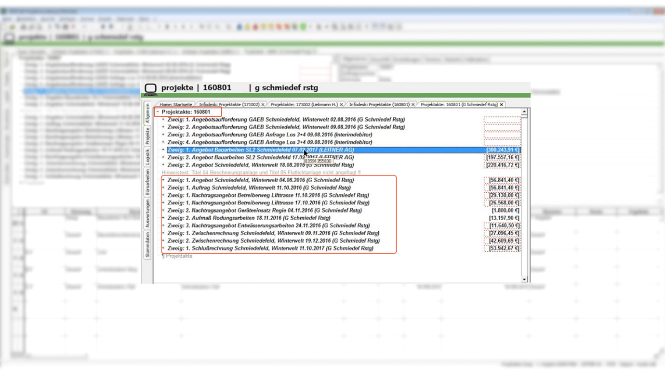
Task: Open the Auswertungen vertical side tab
Action: [x=148, y=213]
